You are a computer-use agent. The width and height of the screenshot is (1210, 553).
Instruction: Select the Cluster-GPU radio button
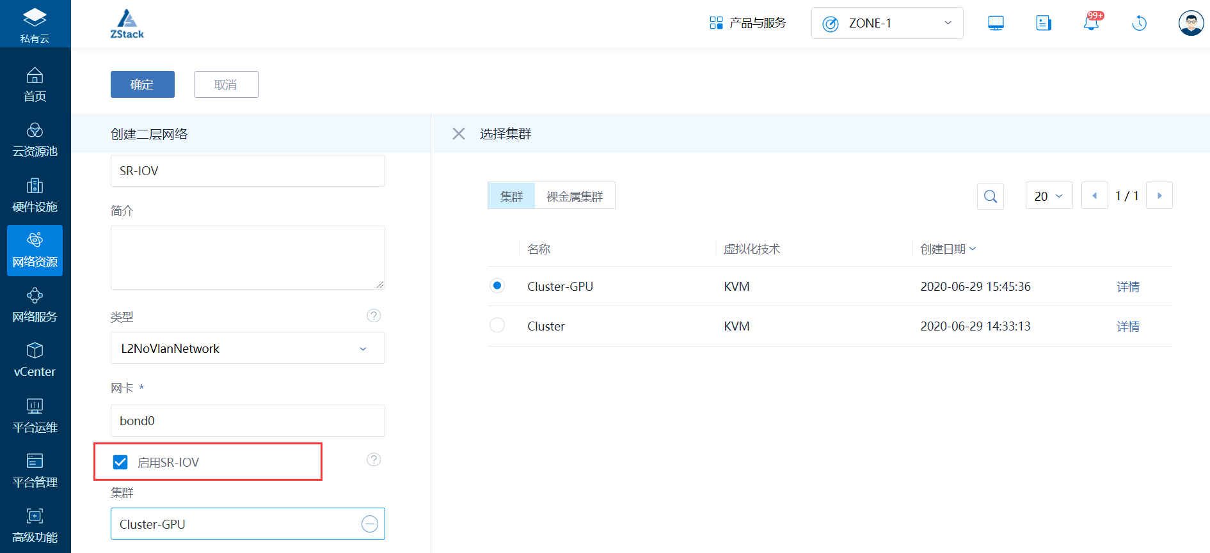[x=497, y=286]
